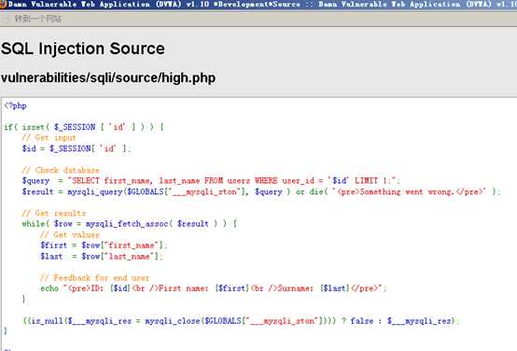Click the '<?php' opening tag line

[x=15, y=105]
